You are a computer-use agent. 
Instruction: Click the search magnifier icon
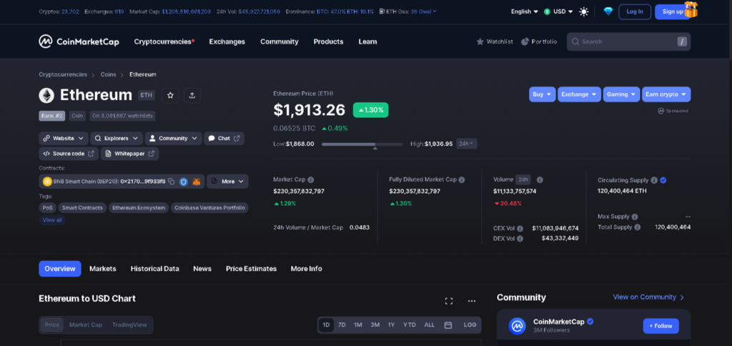575,41
